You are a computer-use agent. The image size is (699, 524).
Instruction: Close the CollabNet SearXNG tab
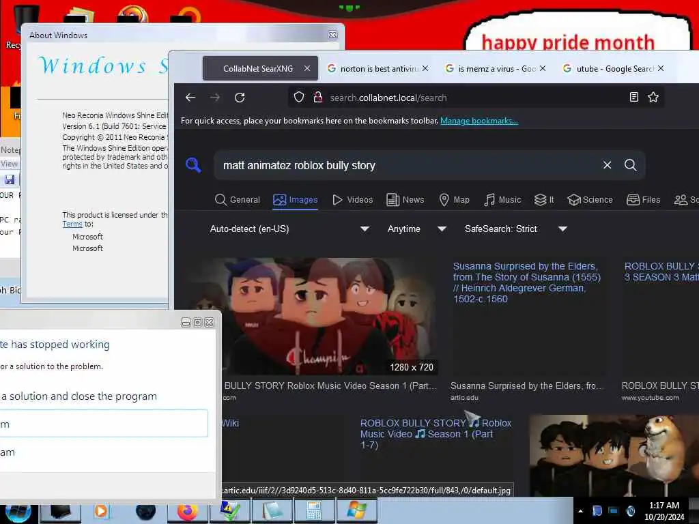(307, 69)
